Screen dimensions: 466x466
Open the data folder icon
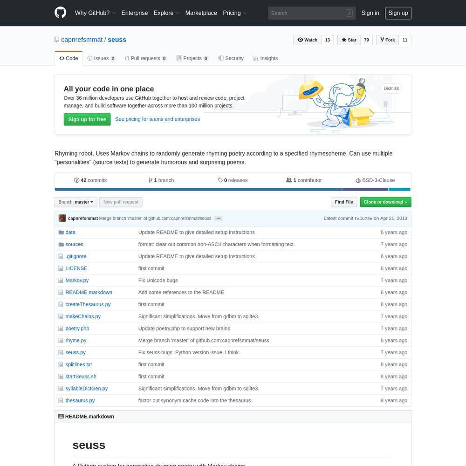(x=61, y=232)
